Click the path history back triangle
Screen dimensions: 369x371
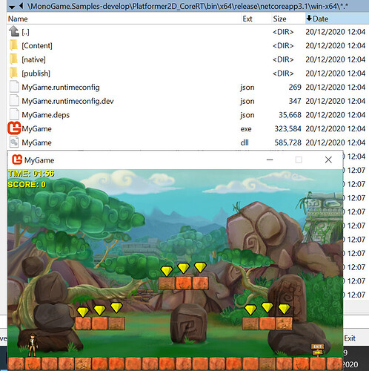[x=21, y=6]
